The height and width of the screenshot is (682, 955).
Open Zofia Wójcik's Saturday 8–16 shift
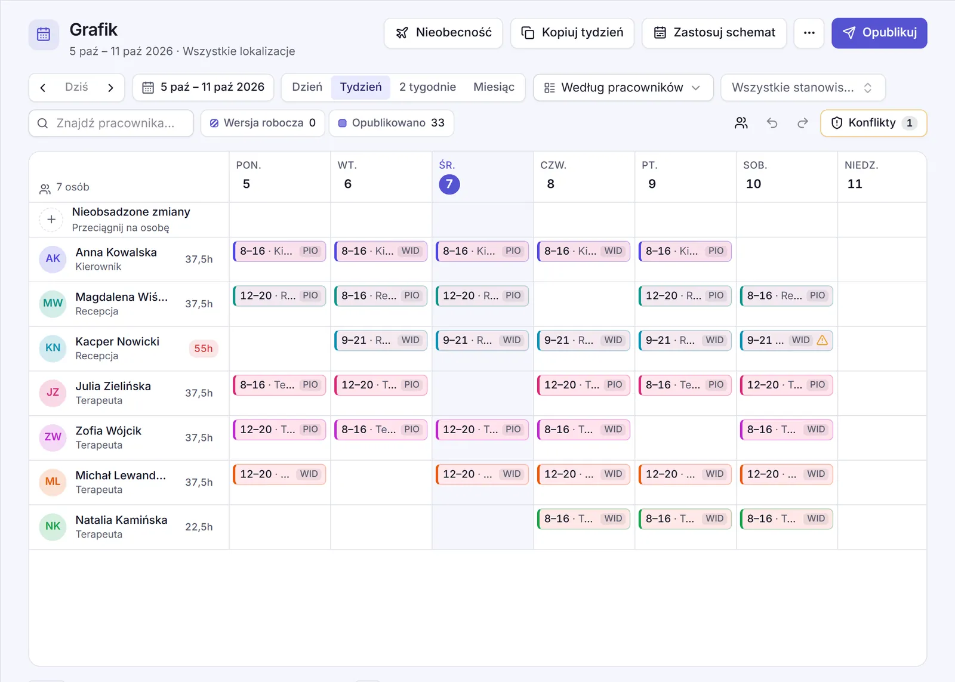[786, 430]
